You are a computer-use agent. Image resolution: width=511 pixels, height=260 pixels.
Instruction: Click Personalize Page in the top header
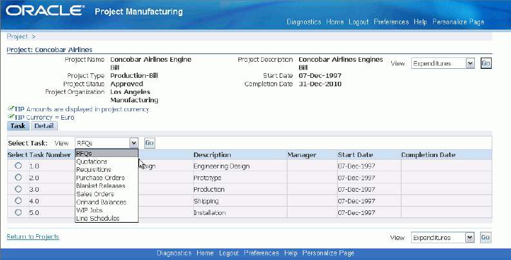pyautogui.click(x=458, y=22)
